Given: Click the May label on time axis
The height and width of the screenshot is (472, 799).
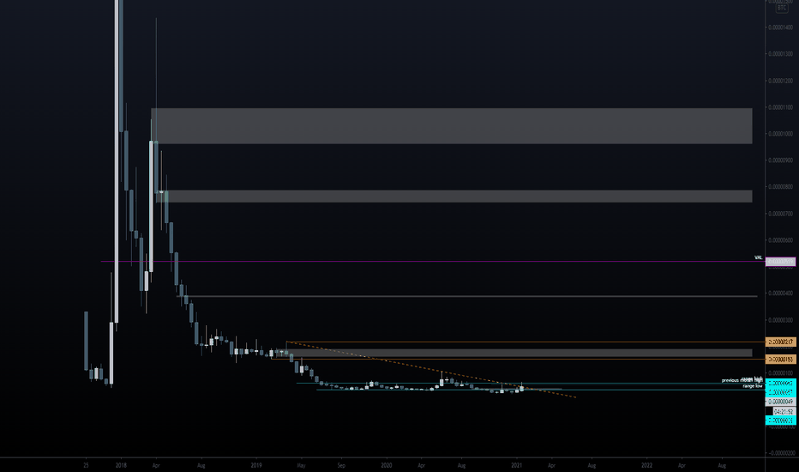Looking at the screenshot, I should point(301,465).
